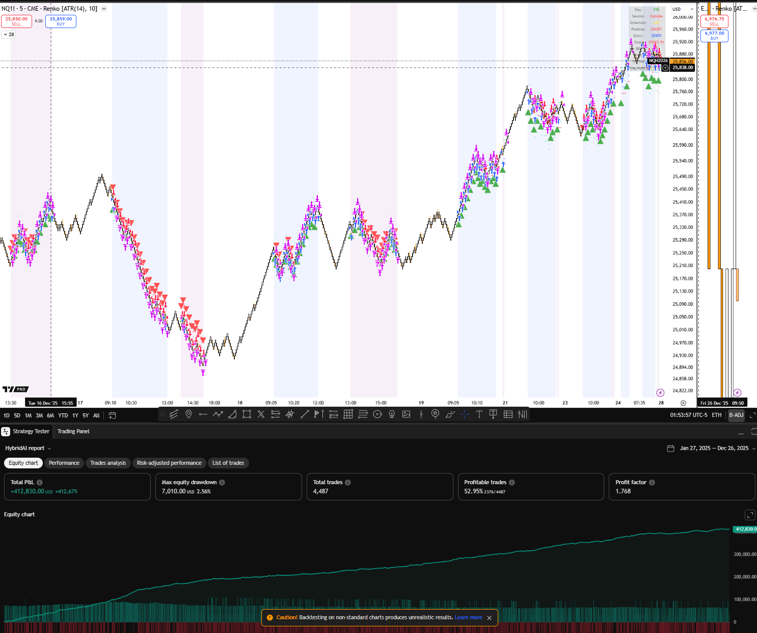Click the fine-tune sliders icon on toolbar

pyautogui.click(x=522, y=414)
